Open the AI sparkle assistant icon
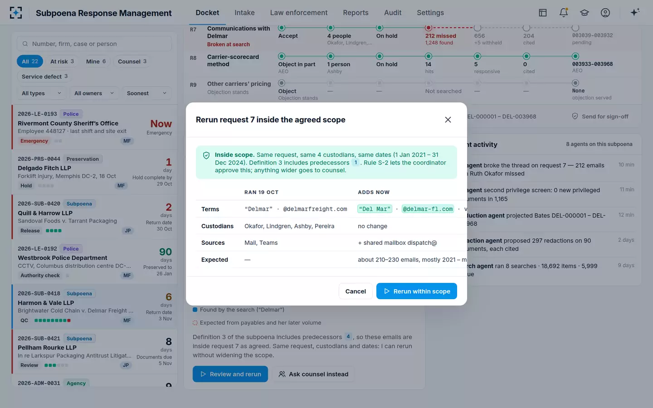 tap(635, 12)
